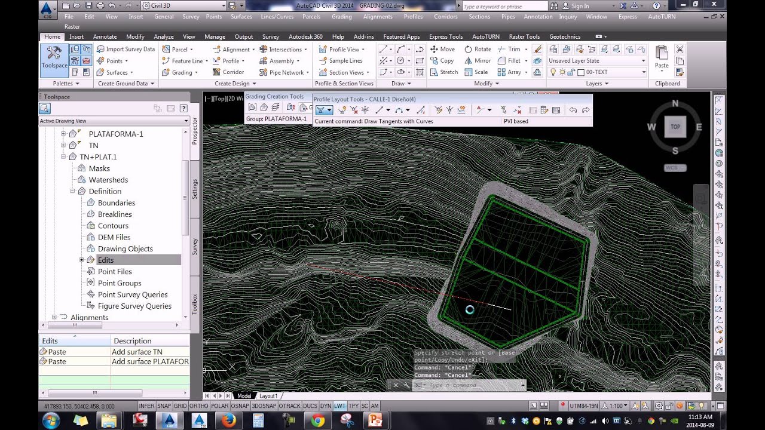Open the Calculator from the taskbar
This screenshot has height=430, width=765.
(259, 420)
